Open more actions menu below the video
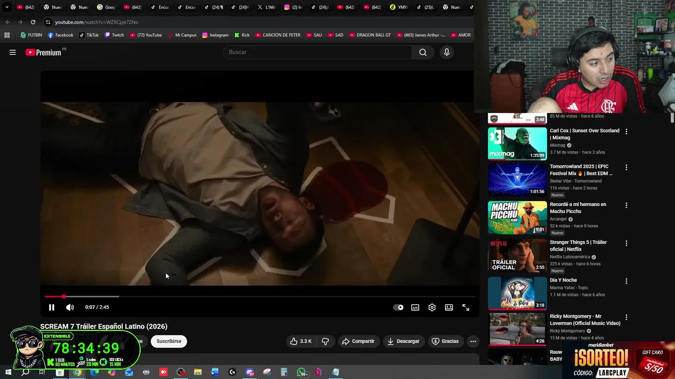The height and width of the screenshot is (379, 675). (x=473, y=341)
